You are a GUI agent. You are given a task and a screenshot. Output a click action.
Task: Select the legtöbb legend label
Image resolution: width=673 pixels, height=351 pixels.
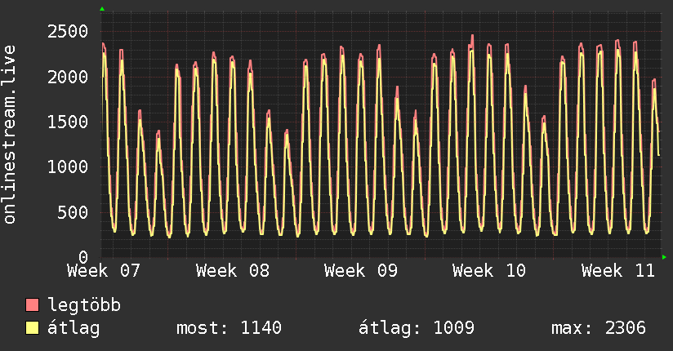tap(84, 305)
